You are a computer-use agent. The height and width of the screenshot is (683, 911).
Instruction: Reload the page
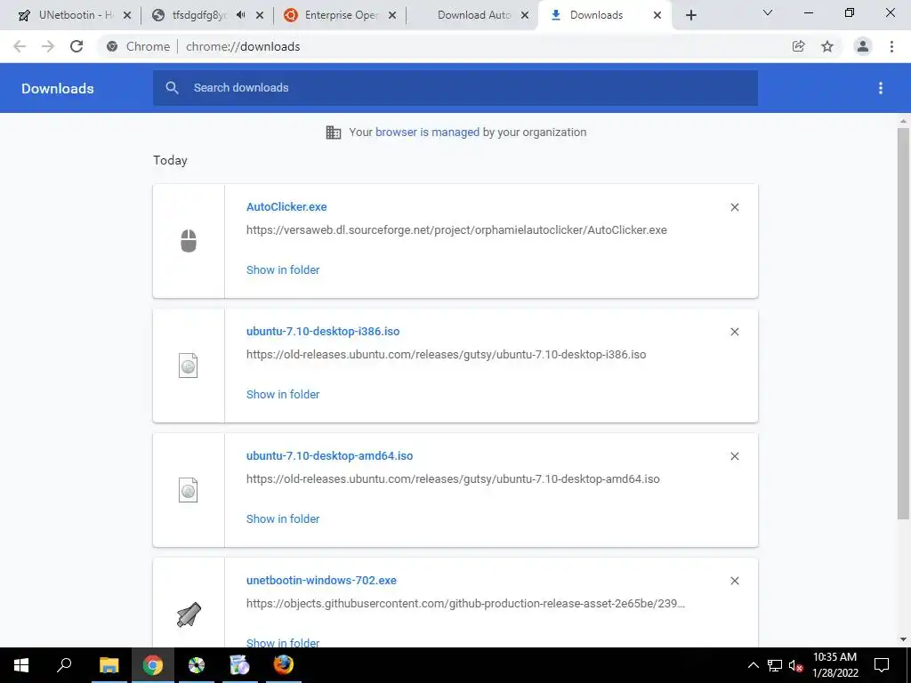point(77,46)
